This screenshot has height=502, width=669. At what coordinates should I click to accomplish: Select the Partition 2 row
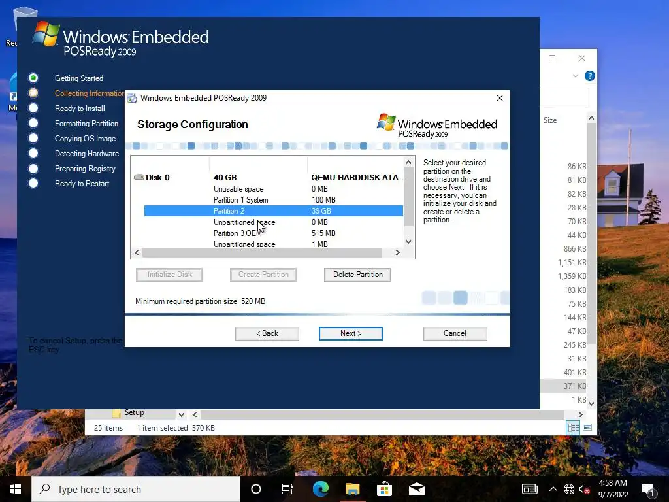pos(274,211)
